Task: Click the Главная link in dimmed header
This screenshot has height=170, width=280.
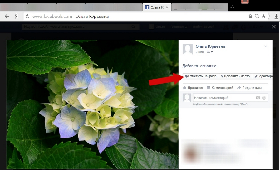Action: [177, 27]
